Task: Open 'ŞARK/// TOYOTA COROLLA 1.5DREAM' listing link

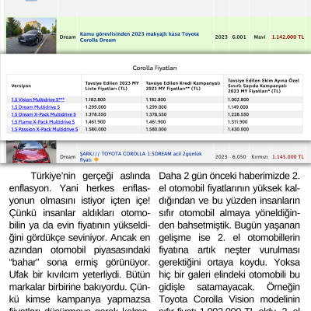Action: click(x=141, y=157)
